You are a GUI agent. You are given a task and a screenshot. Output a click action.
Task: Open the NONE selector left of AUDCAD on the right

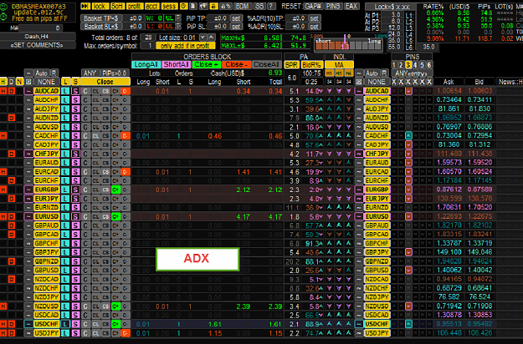click(377, 82)
